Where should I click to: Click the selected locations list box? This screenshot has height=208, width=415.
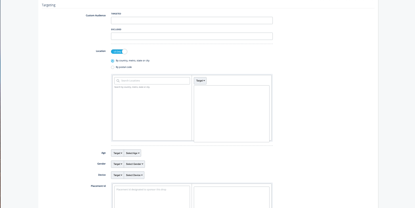[232, 114]
